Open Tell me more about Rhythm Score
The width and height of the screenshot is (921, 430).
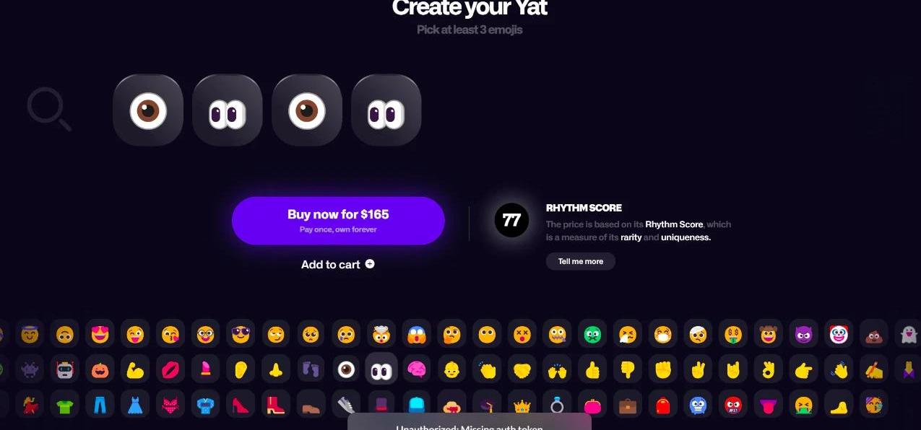(x=580, y=261)
